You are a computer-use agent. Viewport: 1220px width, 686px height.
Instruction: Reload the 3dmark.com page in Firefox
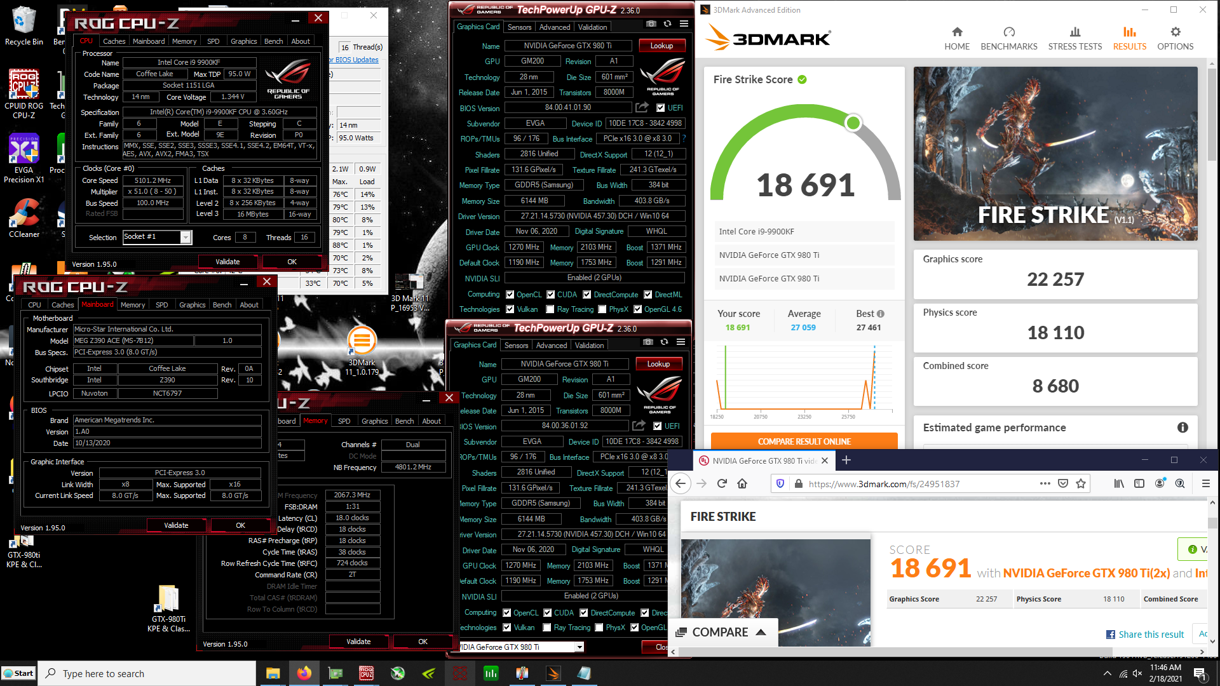pos(722,483)
